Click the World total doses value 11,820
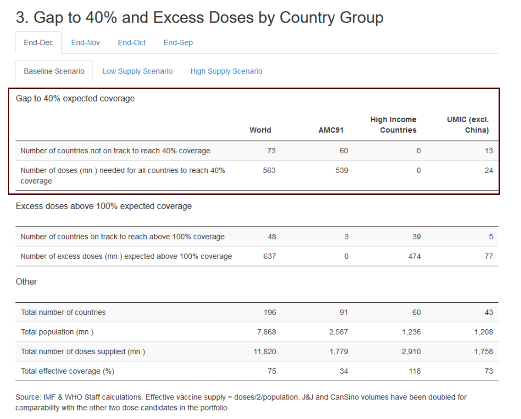The width and height of the screenshot is (521, 419). pyautogui.click(x=265, y=352)
